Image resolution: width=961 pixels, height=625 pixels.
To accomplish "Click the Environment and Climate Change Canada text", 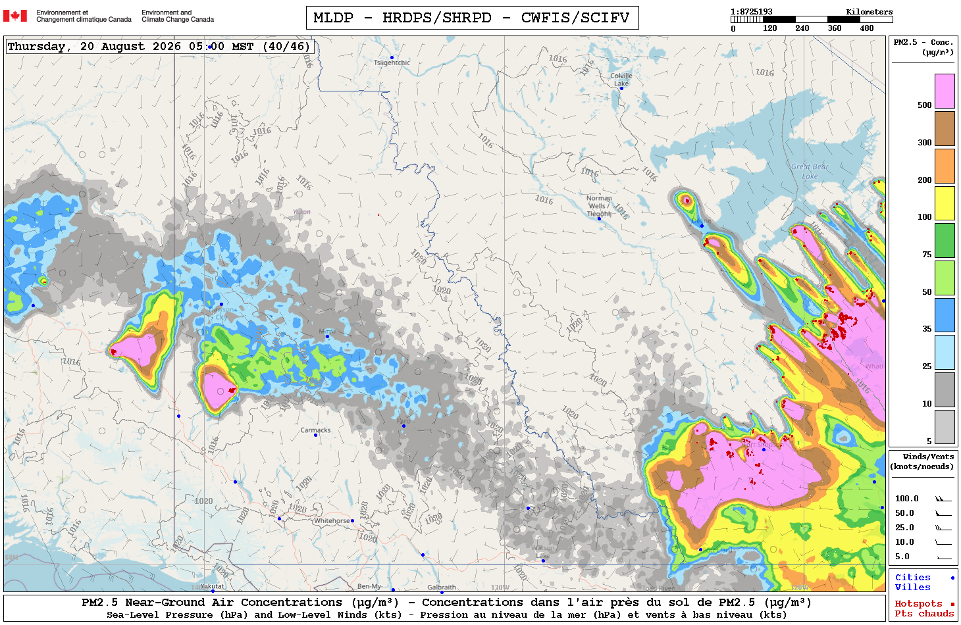I will pyautogui.click(x=178, y=16).
